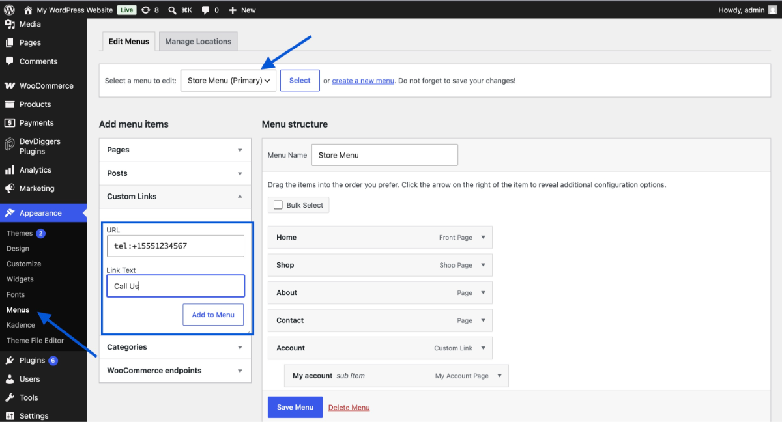Click the Link Text input field
782x422 pixels.
click(x=175, y=286)
